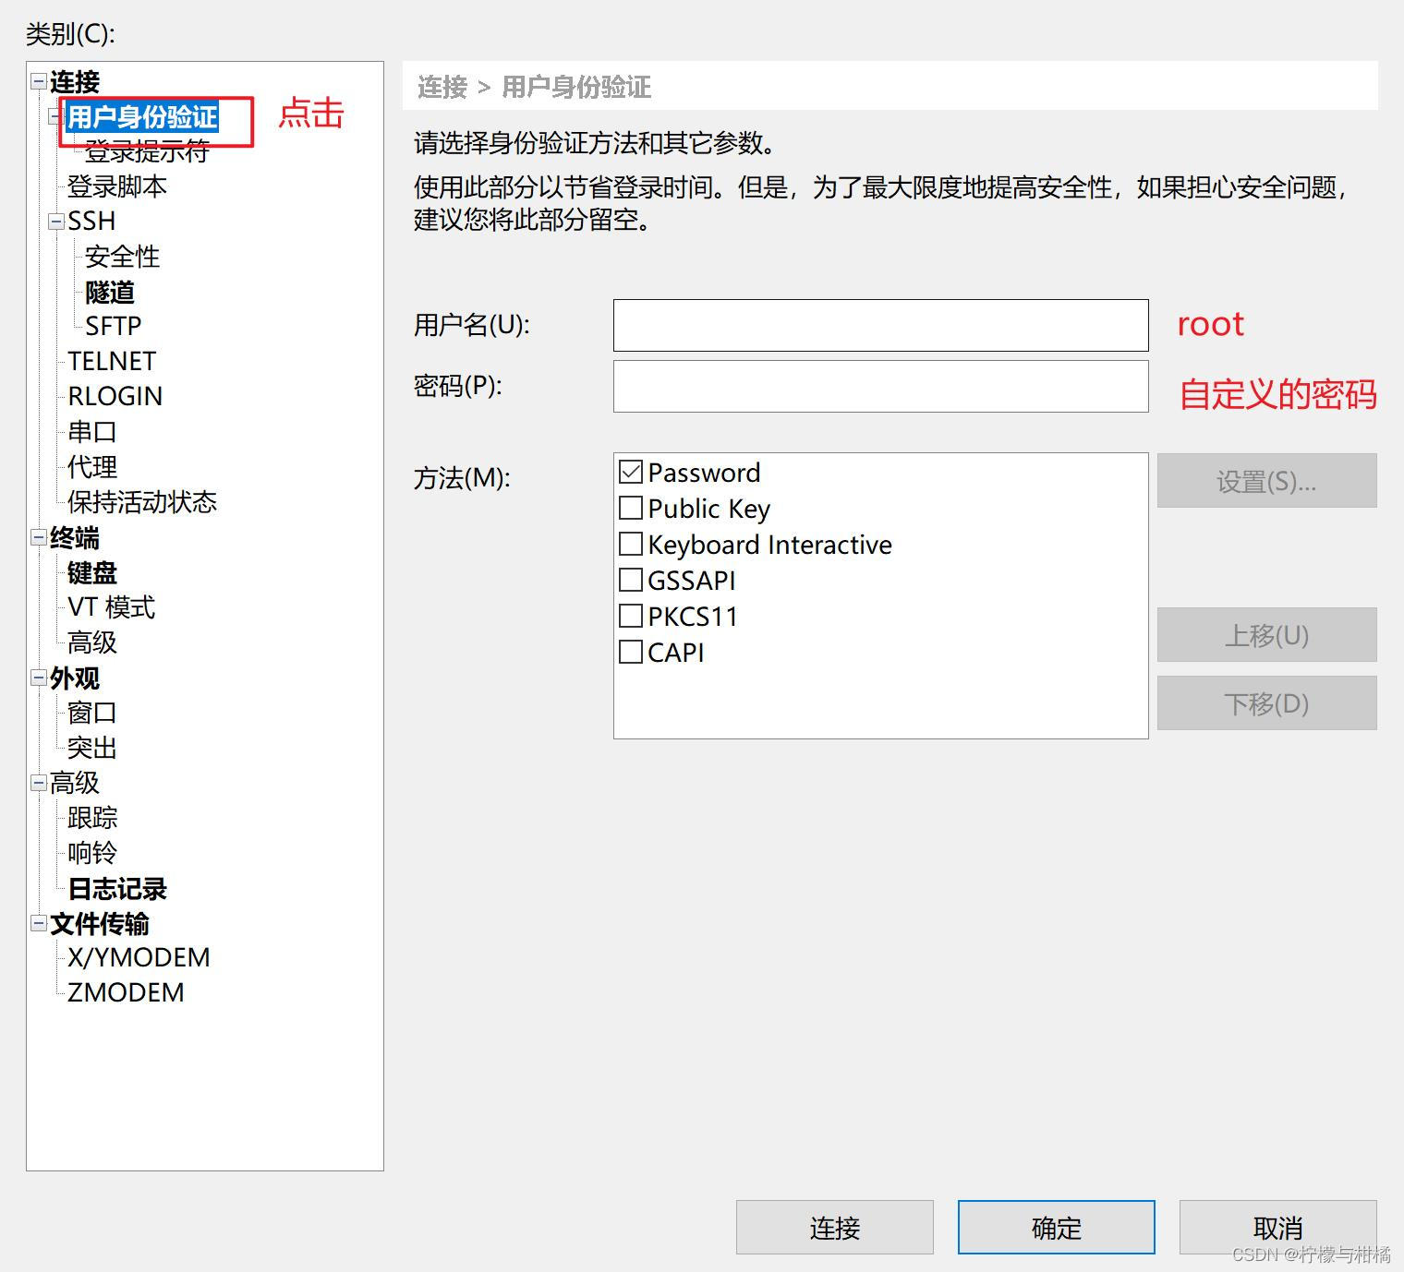Enable the GSSAPI authentication method

631,580
